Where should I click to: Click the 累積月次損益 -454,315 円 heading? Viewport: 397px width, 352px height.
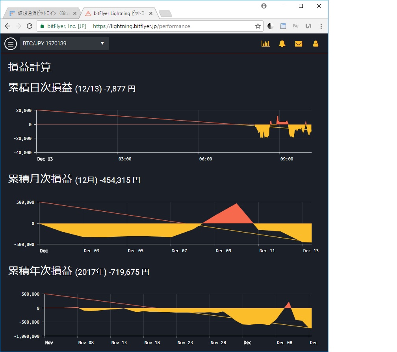point(74,179)
